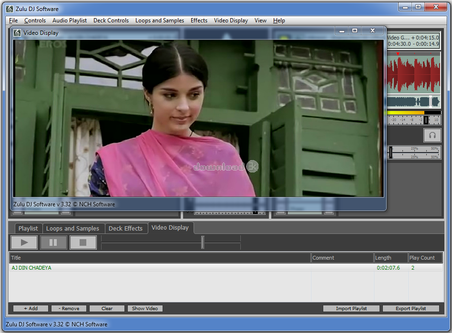Image resolution: width=452 pixels, height=333 pixels.
Task: Select the AJ DIN CHADEYA playlist entry
Action: click(31, 268)
